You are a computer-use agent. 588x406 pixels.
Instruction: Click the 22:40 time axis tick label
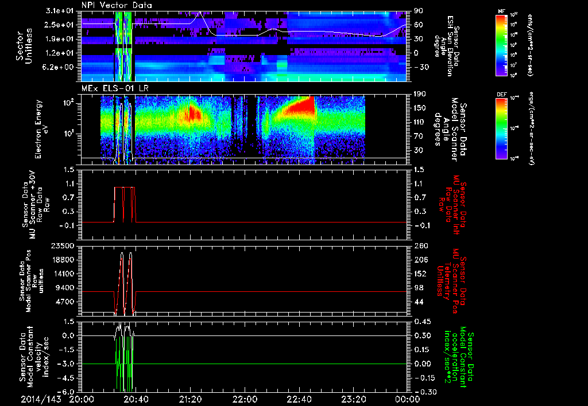(x=299, y=399)
